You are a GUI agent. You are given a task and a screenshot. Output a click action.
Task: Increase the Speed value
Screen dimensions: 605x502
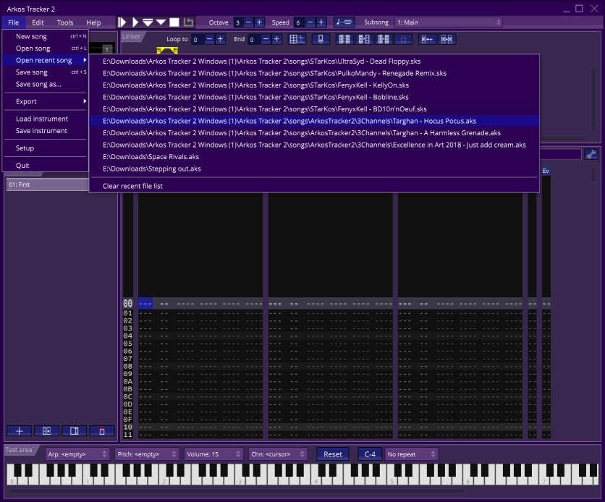pos(321,22)
